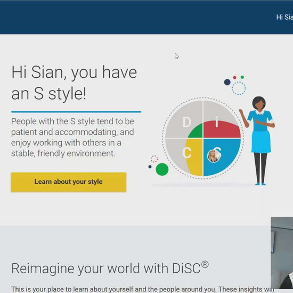
Task: Click the Learn about your style button
Action: pos(69,182)
